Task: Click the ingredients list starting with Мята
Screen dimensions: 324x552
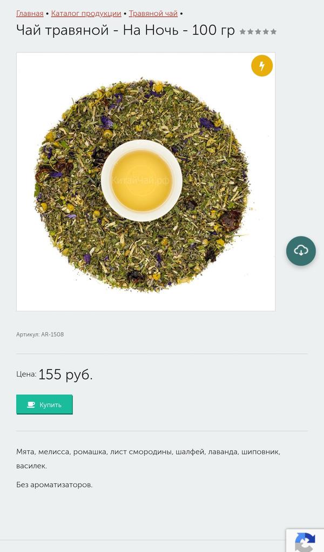Action: [148, 459]
